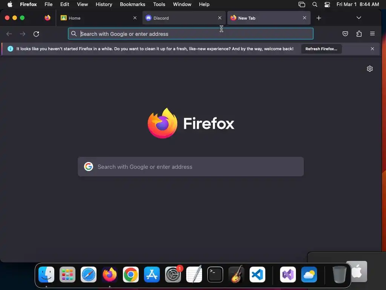386x290 pixels.
Task: Open Save to Pocket button
Action: (x=345, y=34)
